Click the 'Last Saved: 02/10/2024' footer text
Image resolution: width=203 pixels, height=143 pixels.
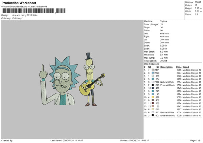[x=67, y=140]
